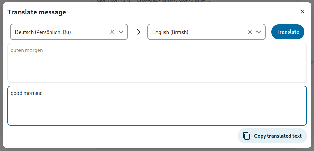The image size is (314, 151).
Task: Clear the Deutsch source language selection
Action: pos(112,32)
